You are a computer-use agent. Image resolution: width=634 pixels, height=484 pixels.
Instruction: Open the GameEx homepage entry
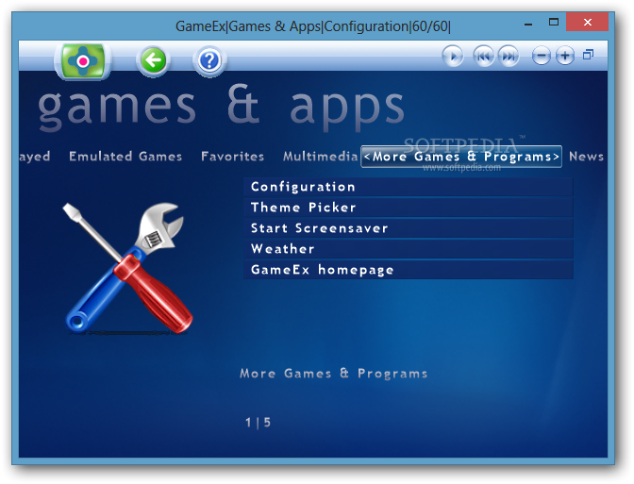[x=409, y=270]
